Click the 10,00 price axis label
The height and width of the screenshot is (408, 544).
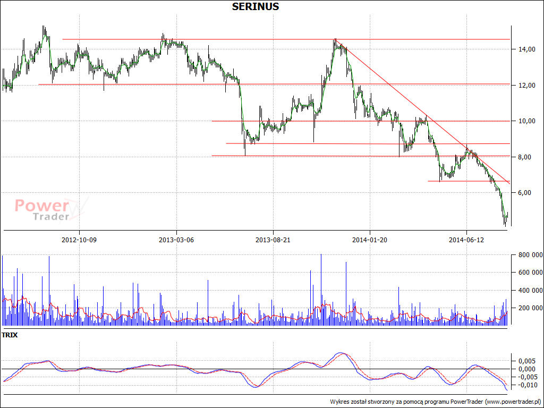pos(526,121)
